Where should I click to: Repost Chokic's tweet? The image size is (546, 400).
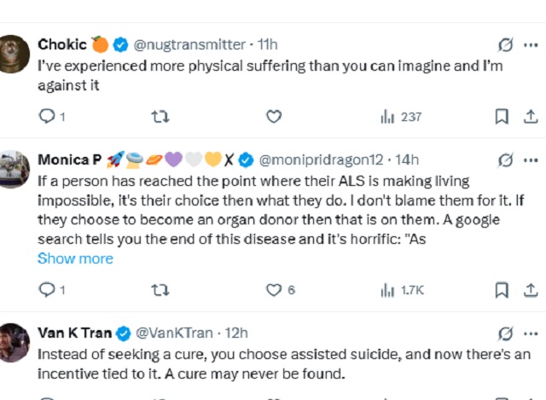click(160, 116)
